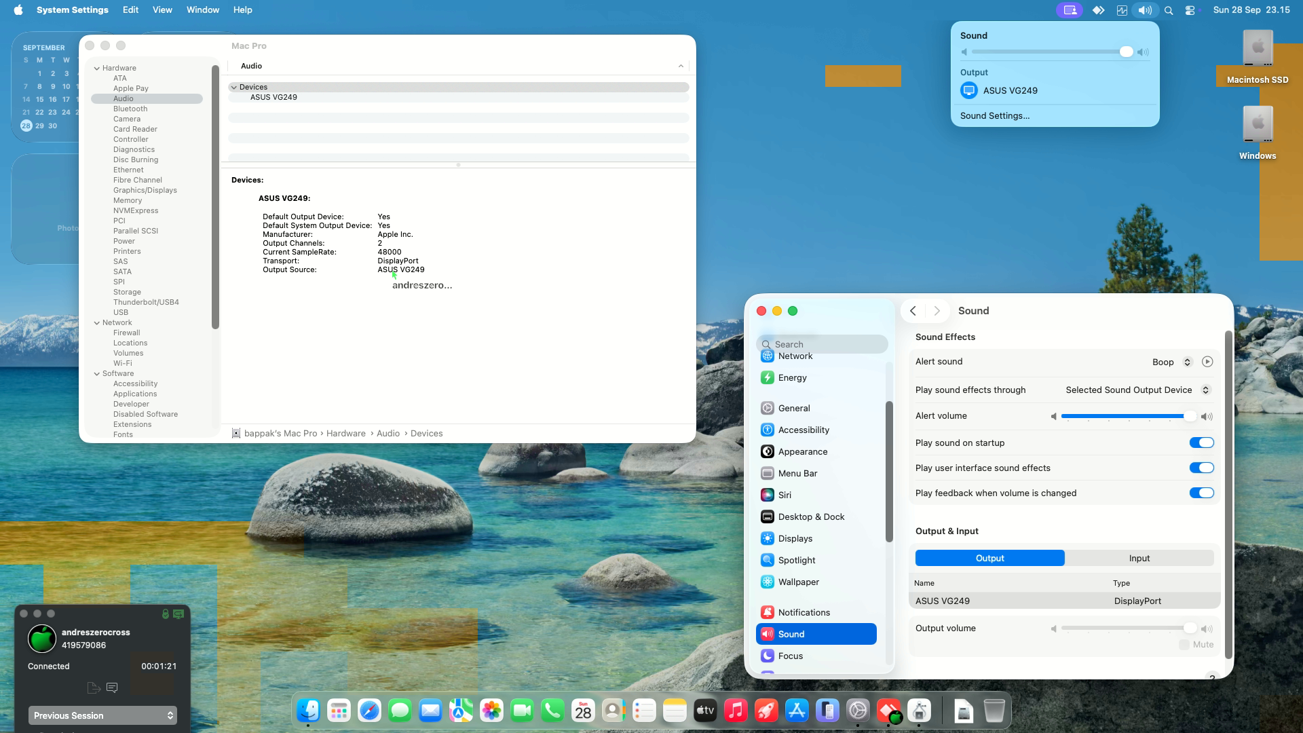This screenshot has width=1303, height=733.
Task: Click Spotlight search icon in menu bar
Action: pyautogui.click(x=1169, y=10)
